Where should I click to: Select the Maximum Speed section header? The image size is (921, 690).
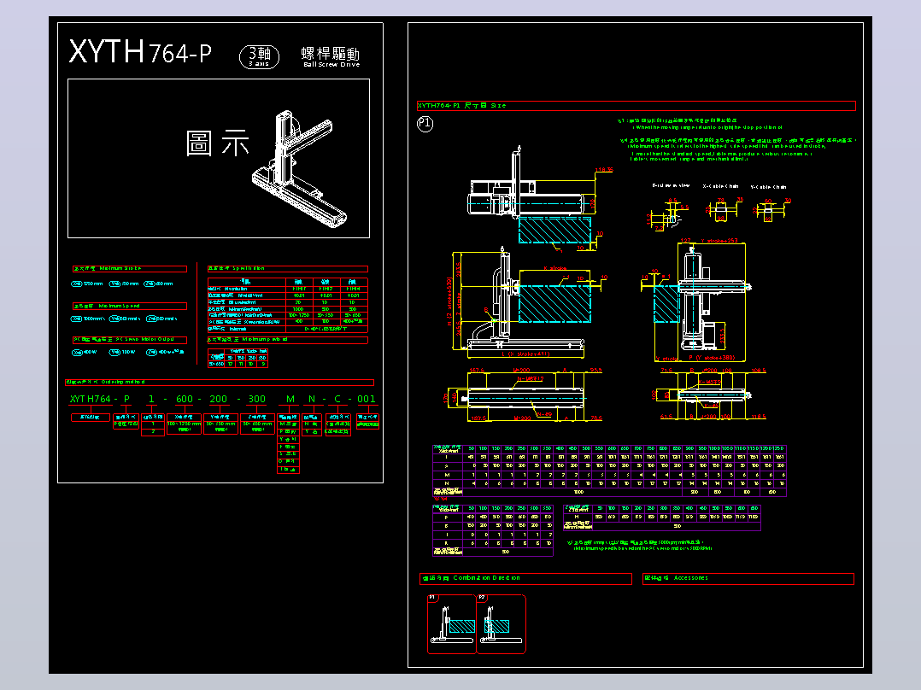130,306
